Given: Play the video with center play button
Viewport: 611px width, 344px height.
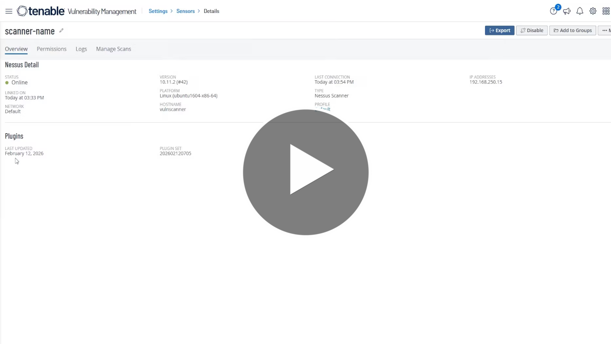Looking at the screenshot, I should click(x=305, y=172).
